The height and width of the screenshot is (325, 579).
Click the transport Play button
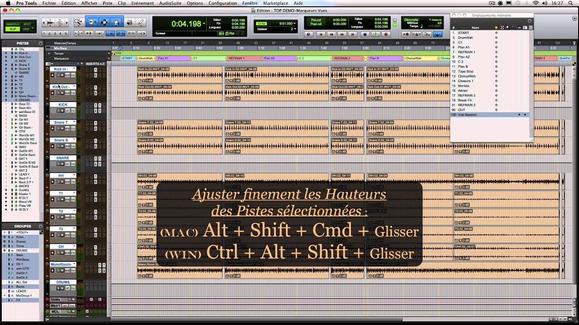coord(375,34)
